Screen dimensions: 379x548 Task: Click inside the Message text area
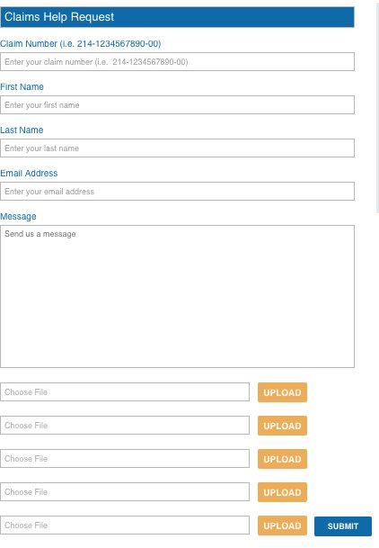click(x=177, y=296)
